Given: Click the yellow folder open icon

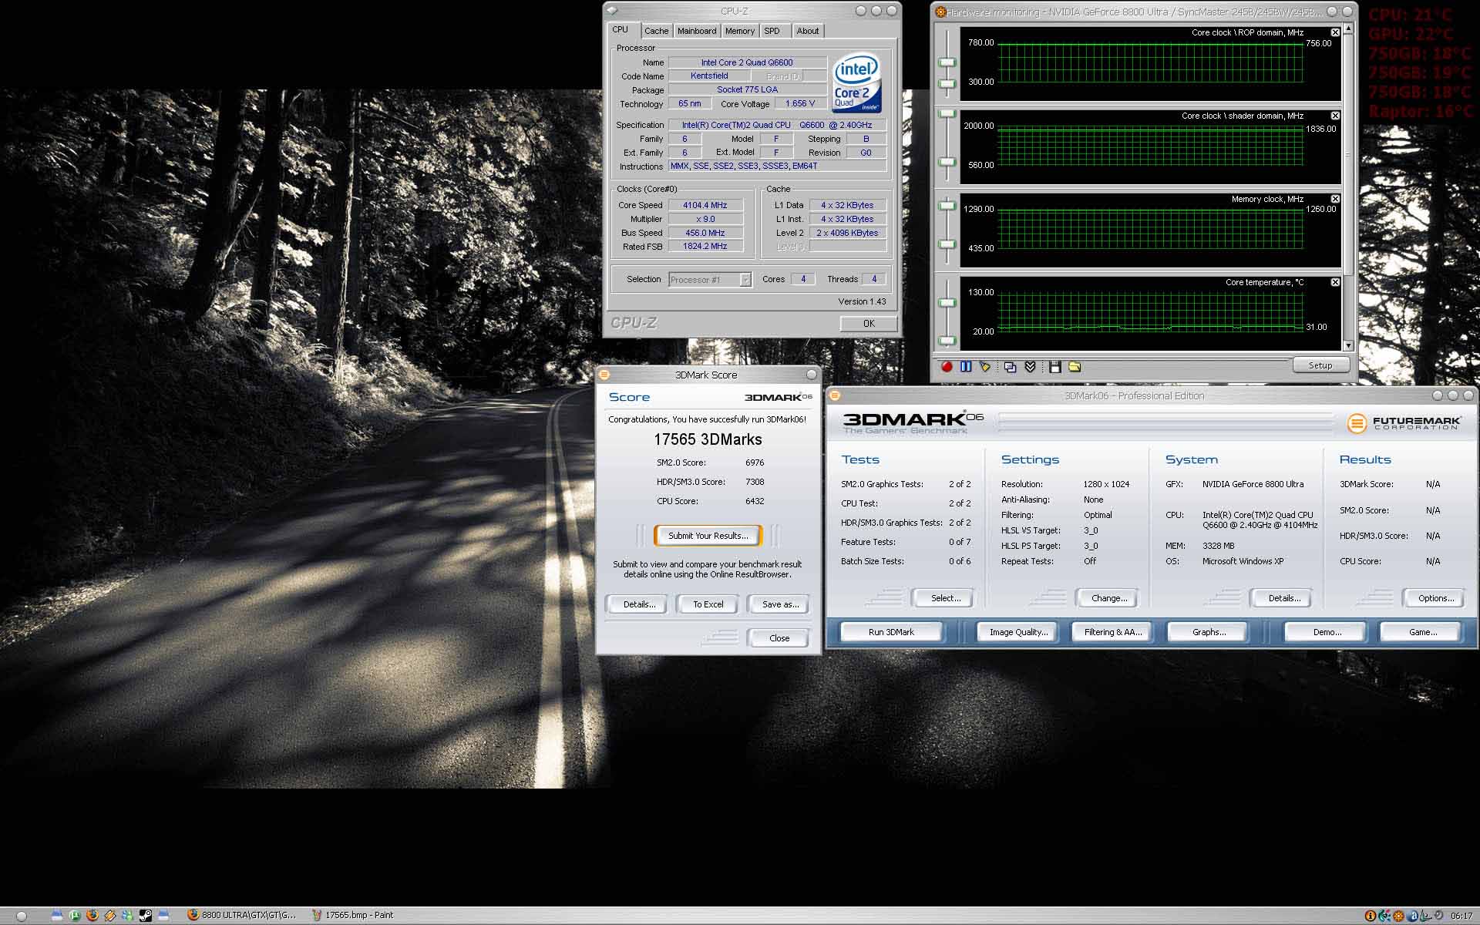Looking at the screenshot, I should pos(1075,367).
